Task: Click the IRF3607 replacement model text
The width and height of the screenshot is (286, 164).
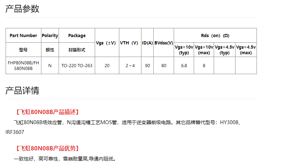Action: point(15,133)
